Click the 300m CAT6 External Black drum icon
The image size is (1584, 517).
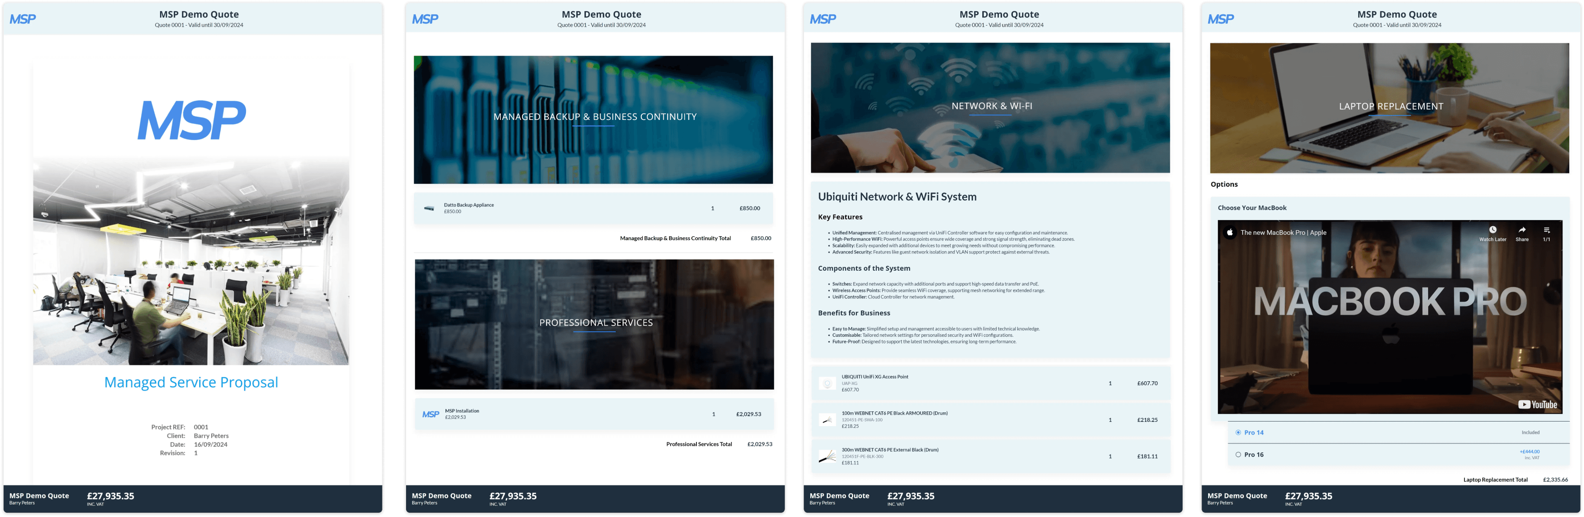click(829, 456)
